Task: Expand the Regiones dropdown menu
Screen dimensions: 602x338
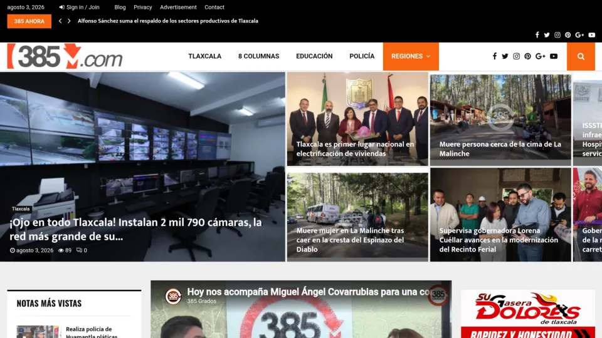Action: (410, 56)
